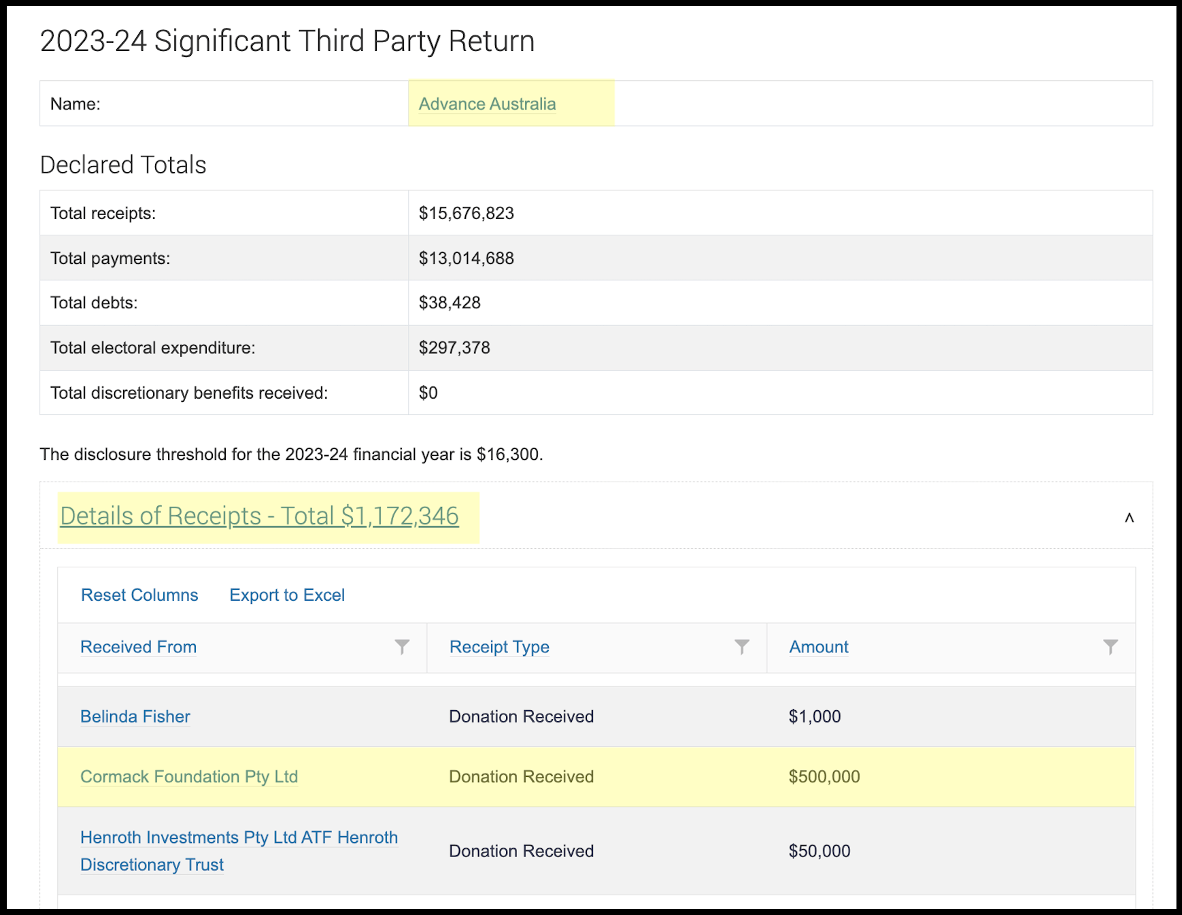Viewport: 1182px width, 915px height.
Task: Click the Total debts label
Action: (x=94, y=303)
